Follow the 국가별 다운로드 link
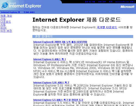This screenshot has width=136, height=106. click(107, 27)
